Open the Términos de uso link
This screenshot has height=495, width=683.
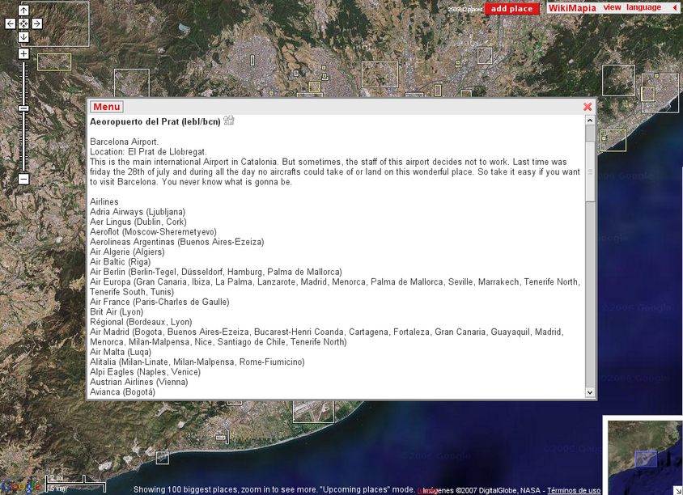(x=574, y=490)
